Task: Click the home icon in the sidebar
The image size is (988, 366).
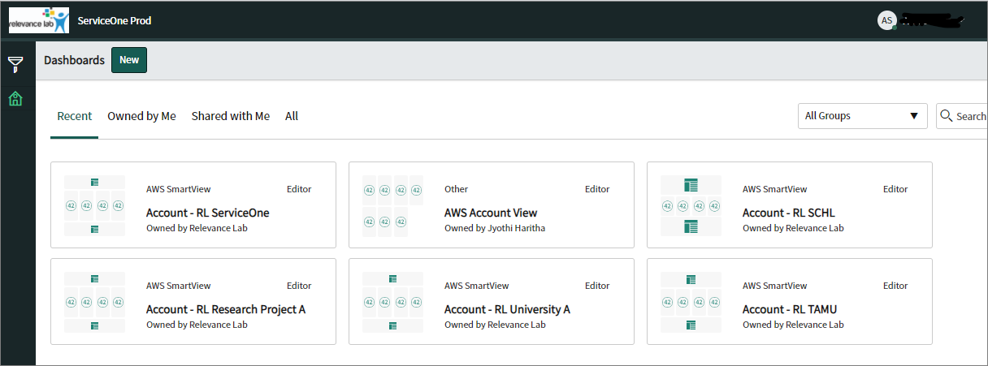Action: 15,99
